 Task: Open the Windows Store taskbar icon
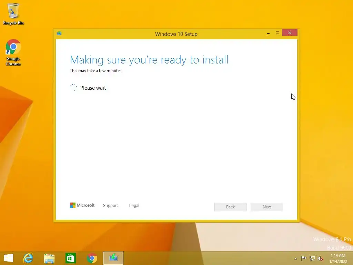(70, 258)
